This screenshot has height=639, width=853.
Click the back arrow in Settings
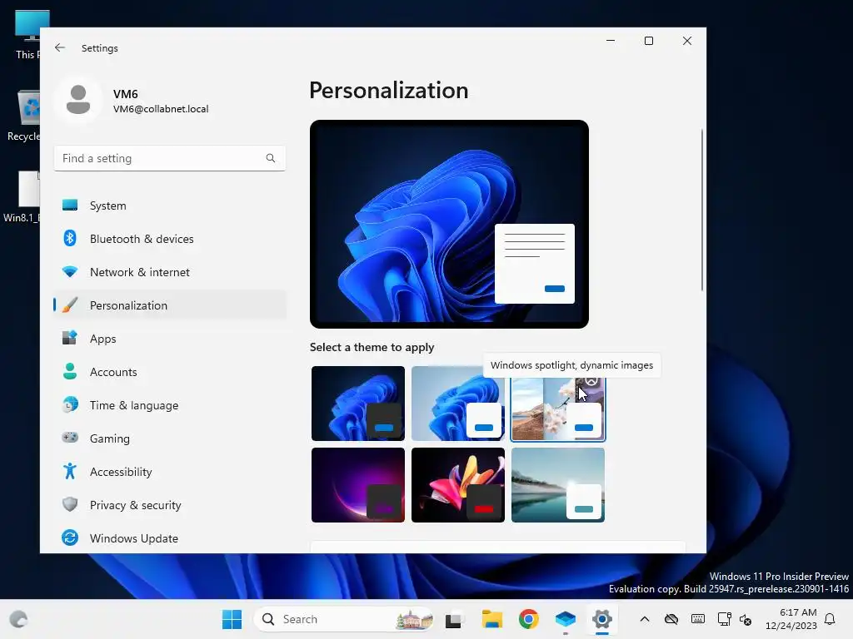pos(60,47)
